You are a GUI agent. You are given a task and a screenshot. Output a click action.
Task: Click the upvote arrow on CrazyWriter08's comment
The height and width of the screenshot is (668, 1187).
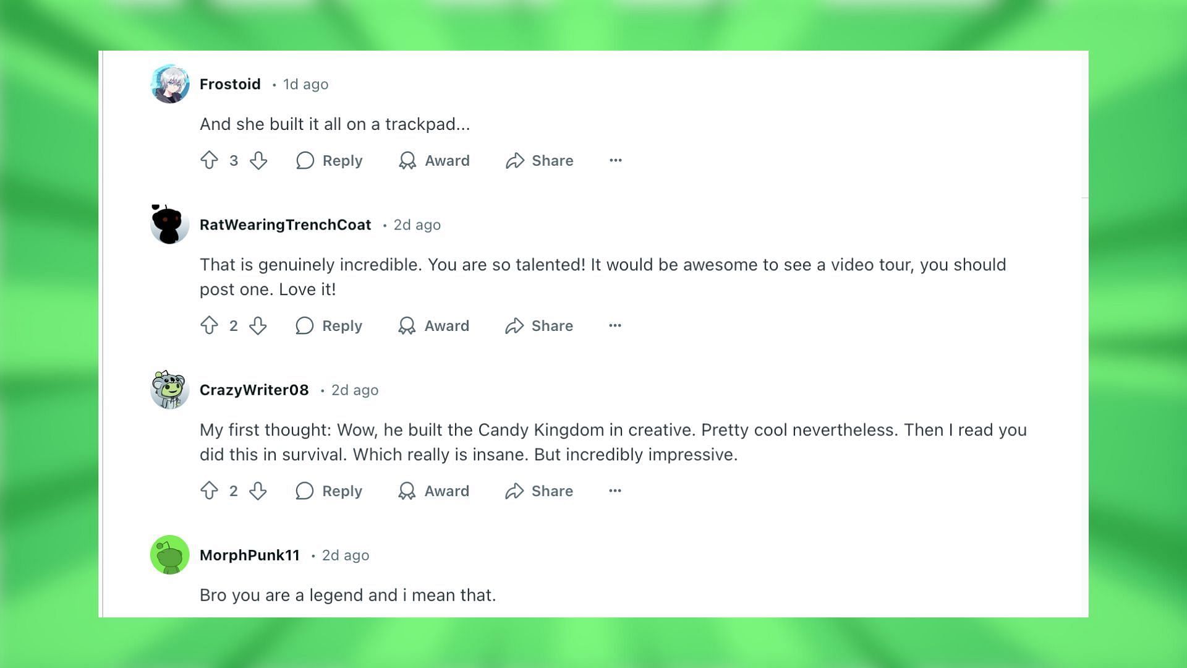(209, 490)
